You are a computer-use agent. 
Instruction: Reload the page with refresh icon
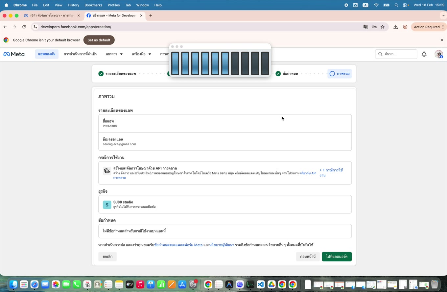pyautogui.click(x=24, y=27)
